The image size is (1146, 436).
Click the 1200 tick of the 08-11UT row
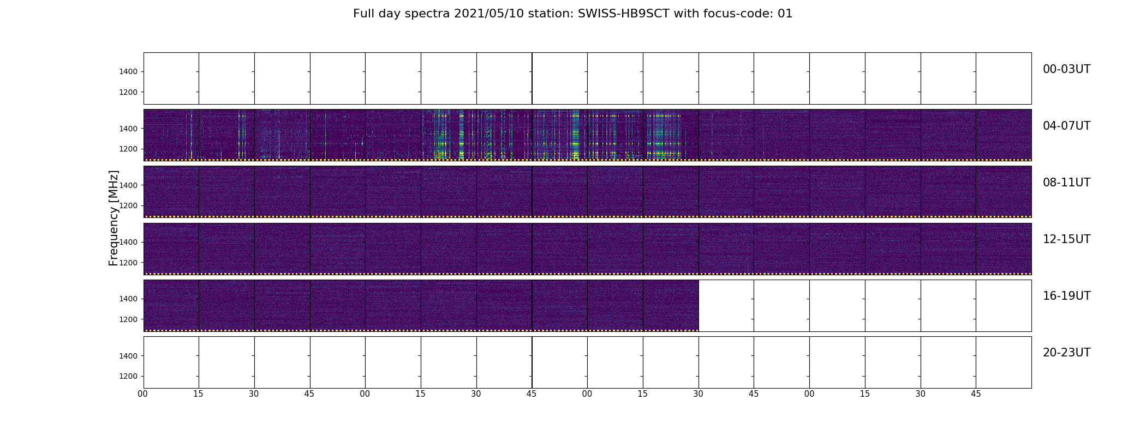(128, 205)
